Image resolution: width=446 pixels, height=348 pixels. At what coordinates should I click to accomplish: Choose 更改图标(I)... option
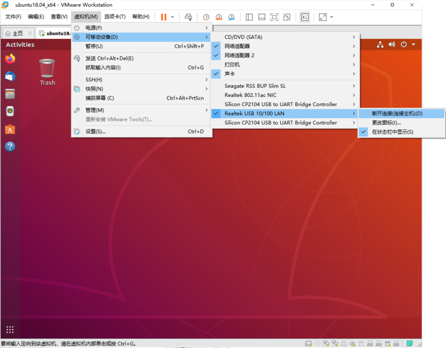click(x=401, y=122)
